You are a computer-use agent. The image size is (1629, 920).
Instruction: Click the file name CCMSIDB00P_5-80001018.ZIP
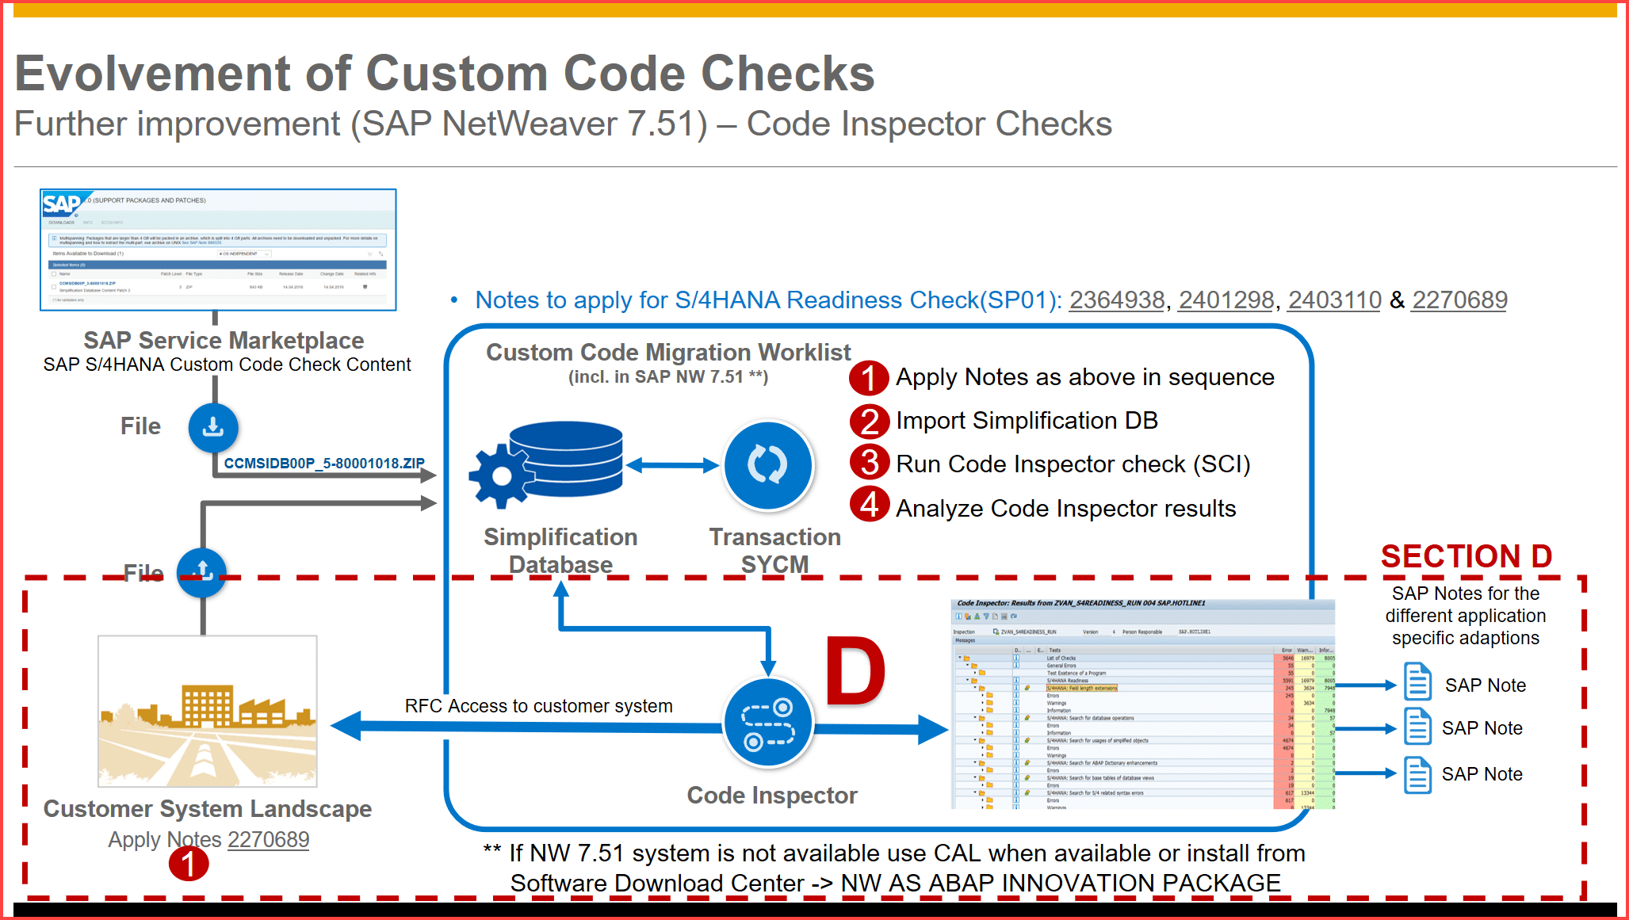point(323,464)
